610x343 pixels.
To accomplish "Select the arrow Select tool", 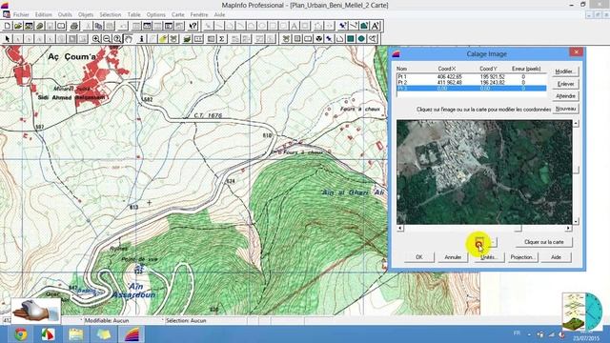I will pos(8,39).
